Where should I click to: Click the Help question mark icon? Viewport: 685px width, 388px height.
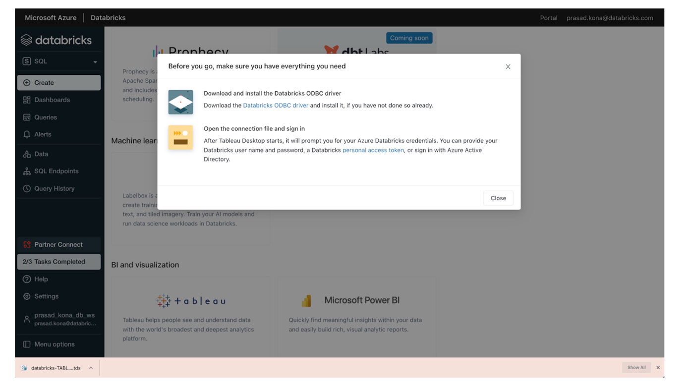27,279
